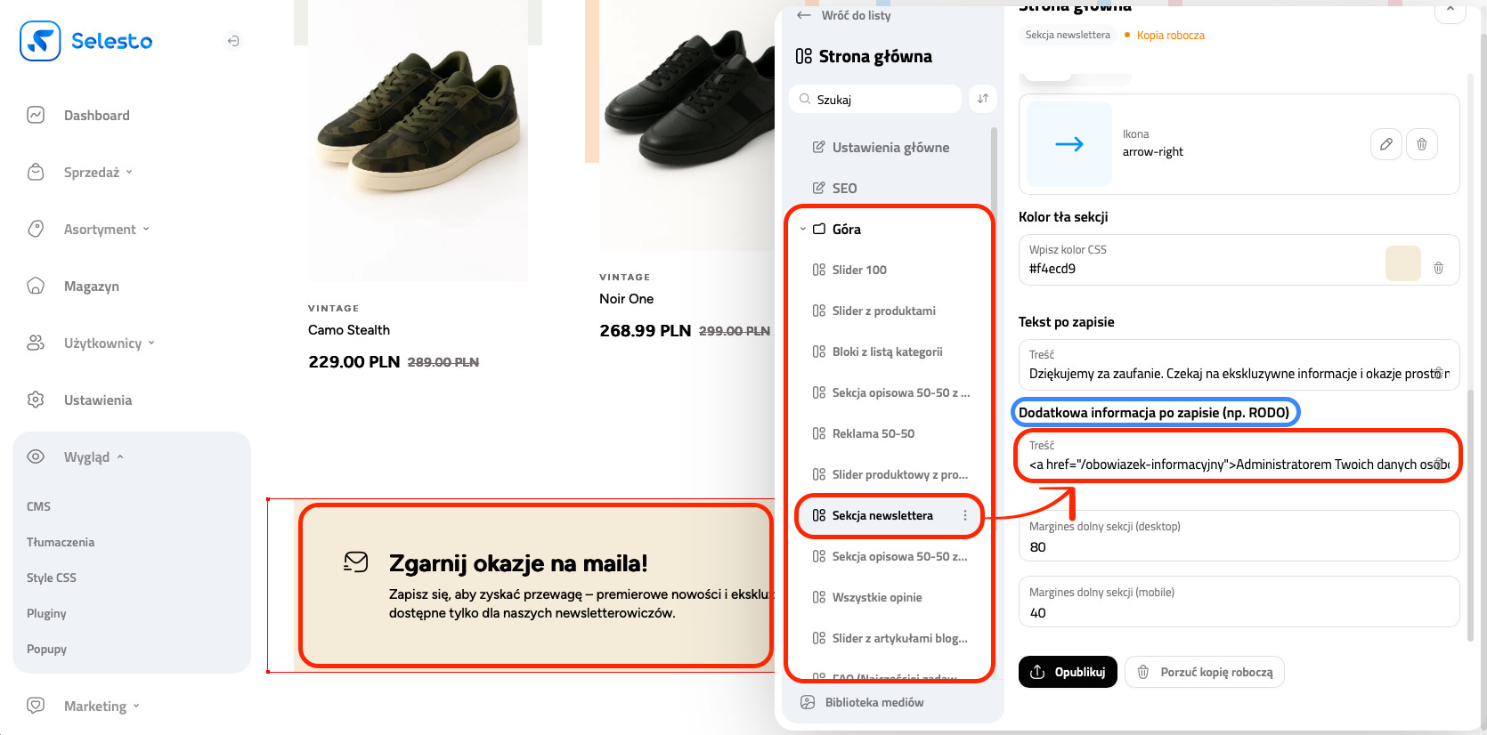Delete the arrow-right icon with trash button
The width and height of the screenshot is (1487, 735).
(x=1422, y=144)
